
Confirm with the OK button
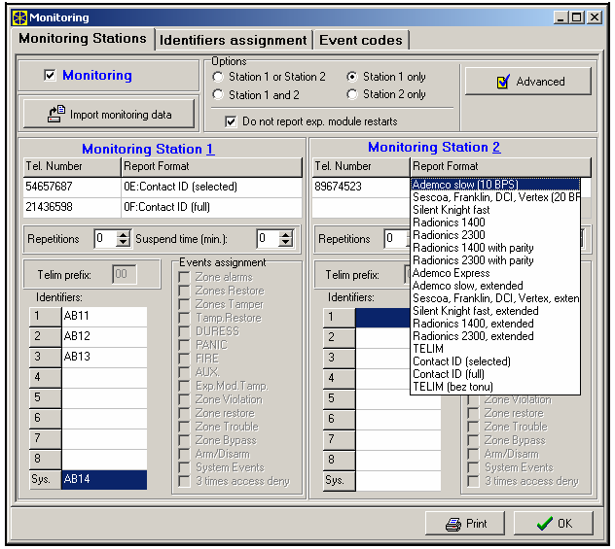[554, 524]
